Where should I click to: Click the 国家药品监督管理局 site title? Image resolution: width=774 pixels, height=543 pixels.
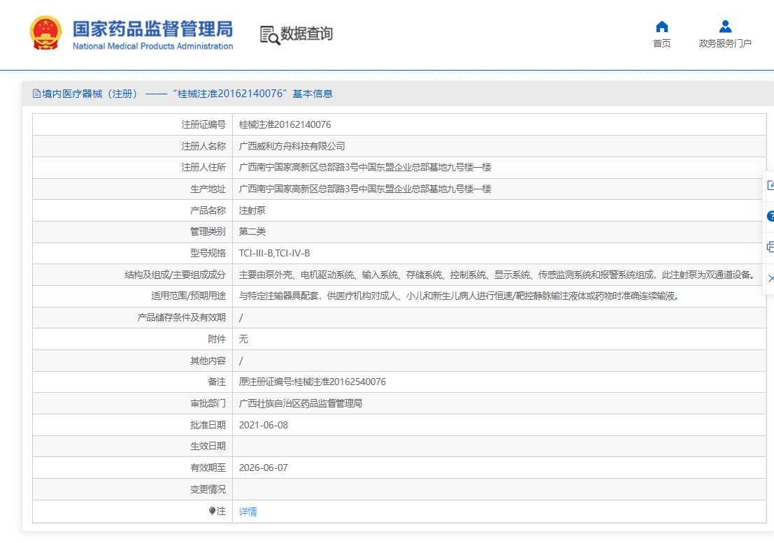(153, 29)
